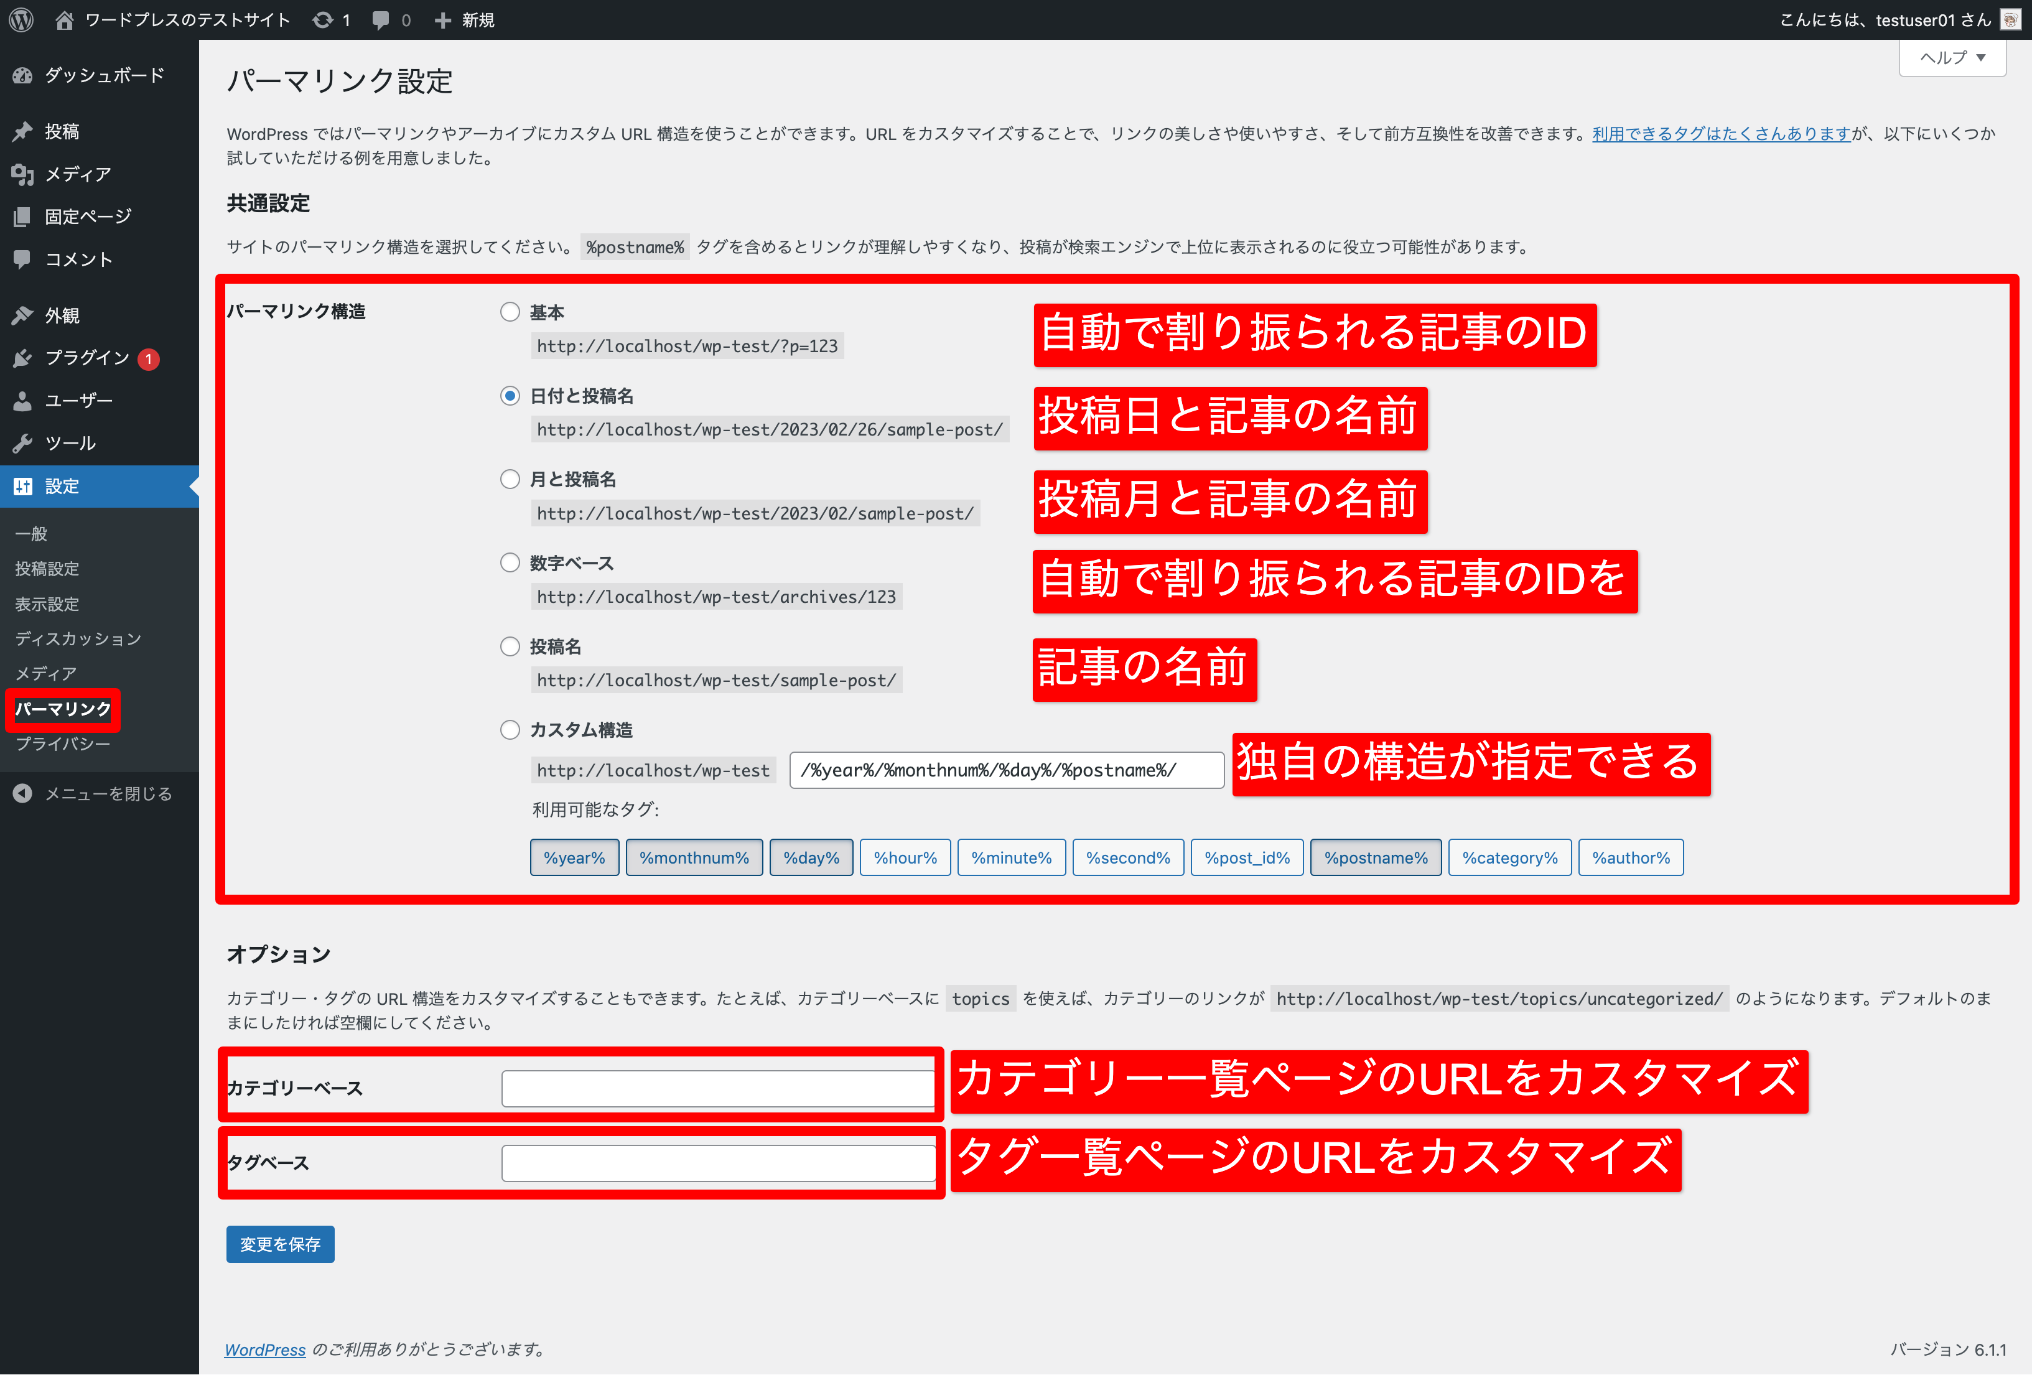
Task: Click the collapse menu arrow icon
Action: pos(23,794)
